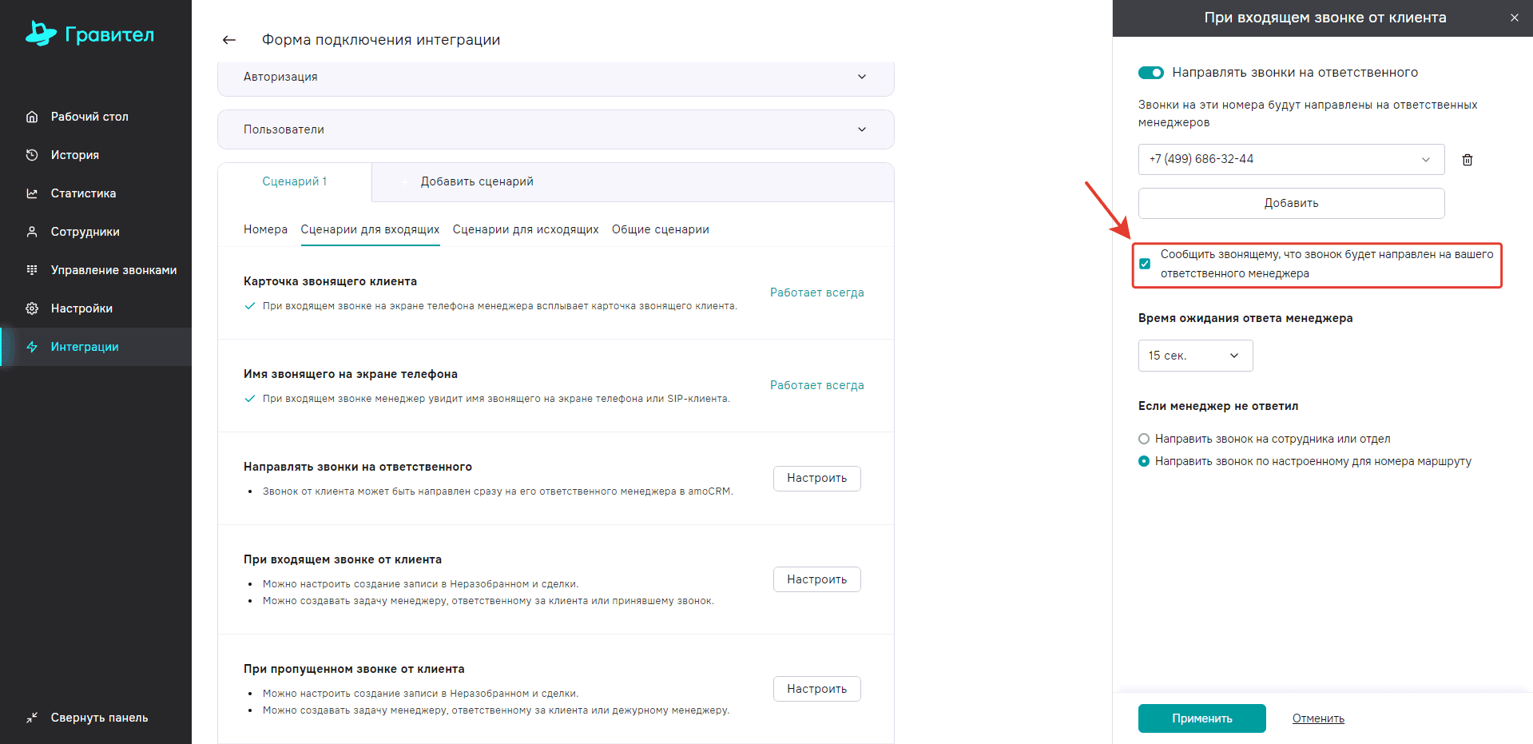Select Направить звонок на сотрудника или отдел
Viewport: 1533px width, 744px height.
[1144, 439]
